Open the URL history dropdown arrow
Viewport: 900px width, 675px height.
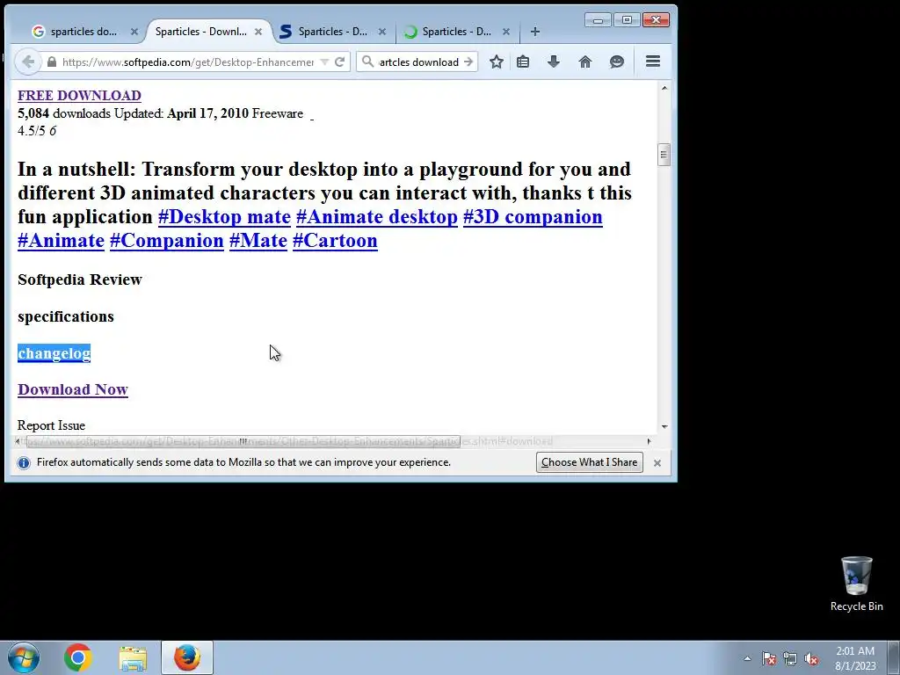click(324, 62)
